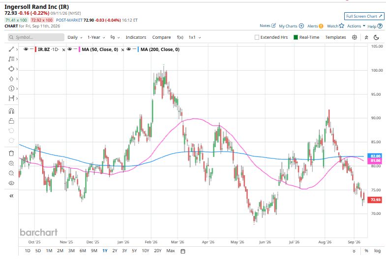Select the trend line drawing tool
The height and width of the screenshot is (261, 386).
click(11, 50)
